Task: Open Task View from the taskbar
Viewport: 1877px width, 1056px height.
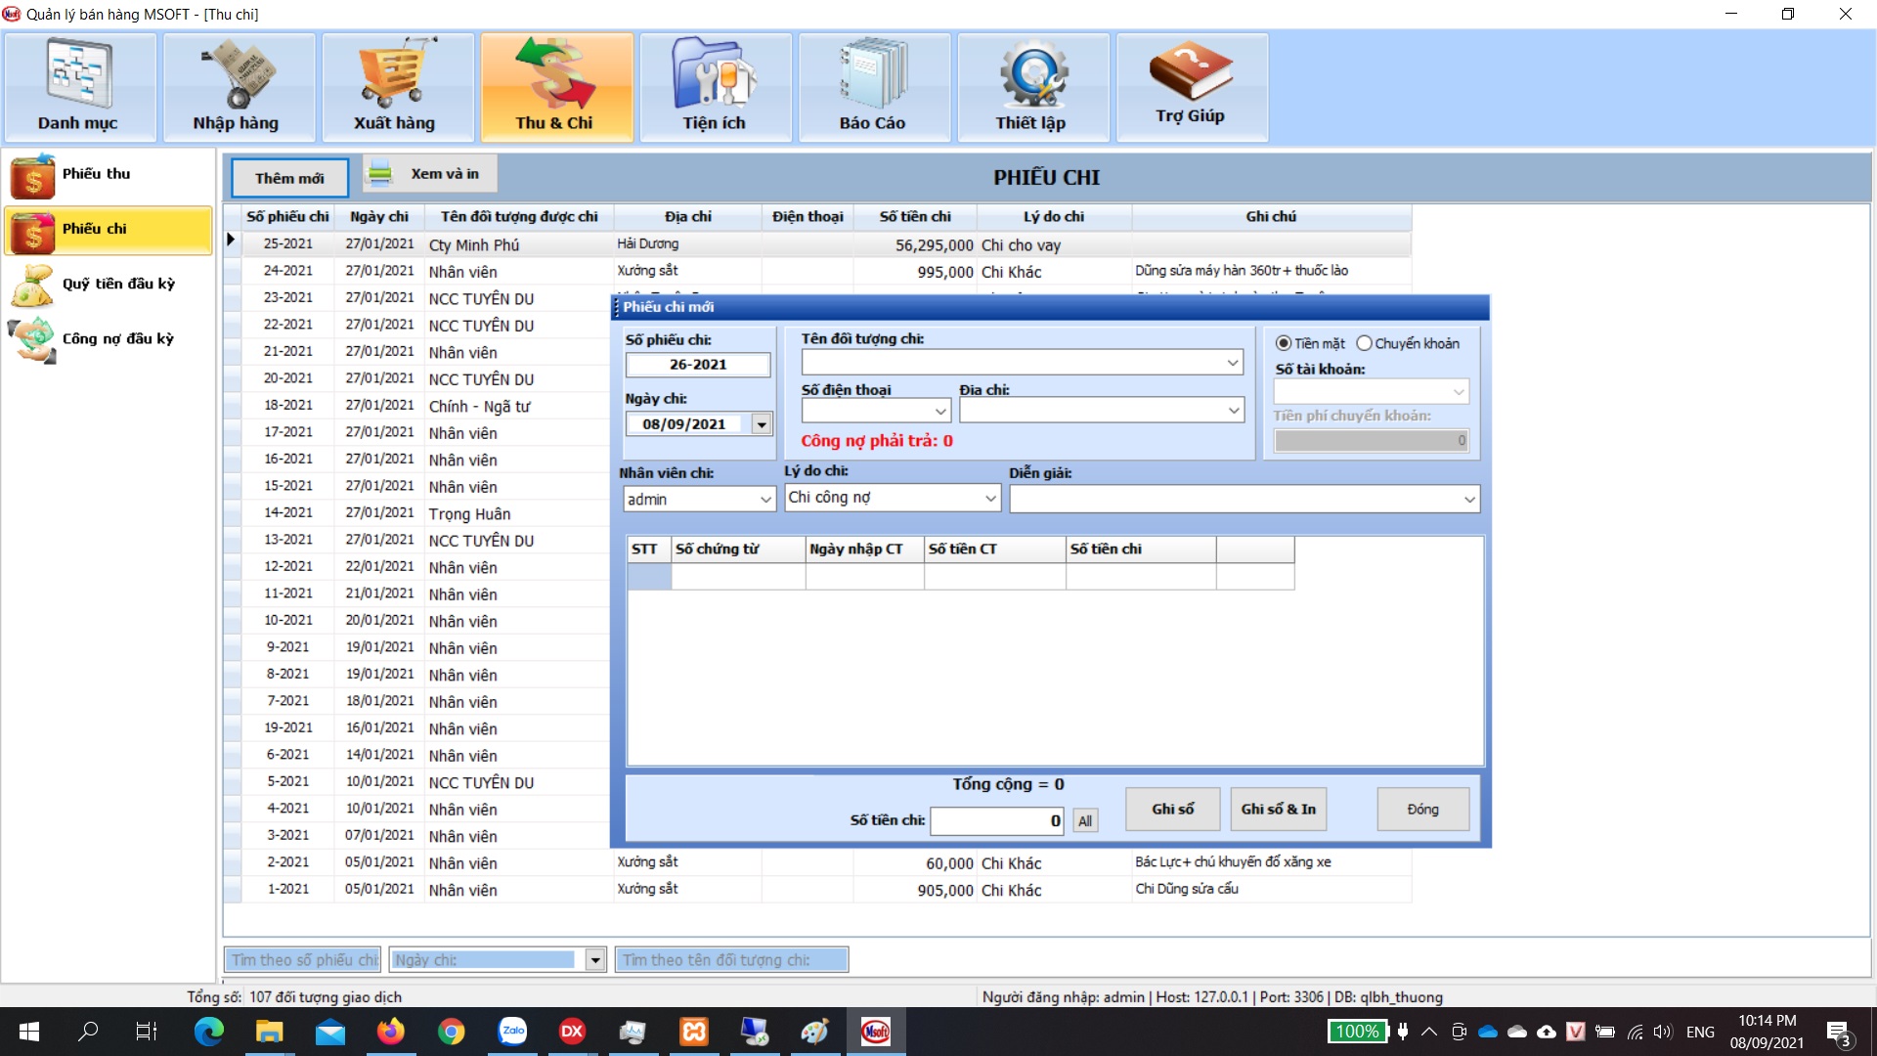Action: click(x=147, y=1032)
